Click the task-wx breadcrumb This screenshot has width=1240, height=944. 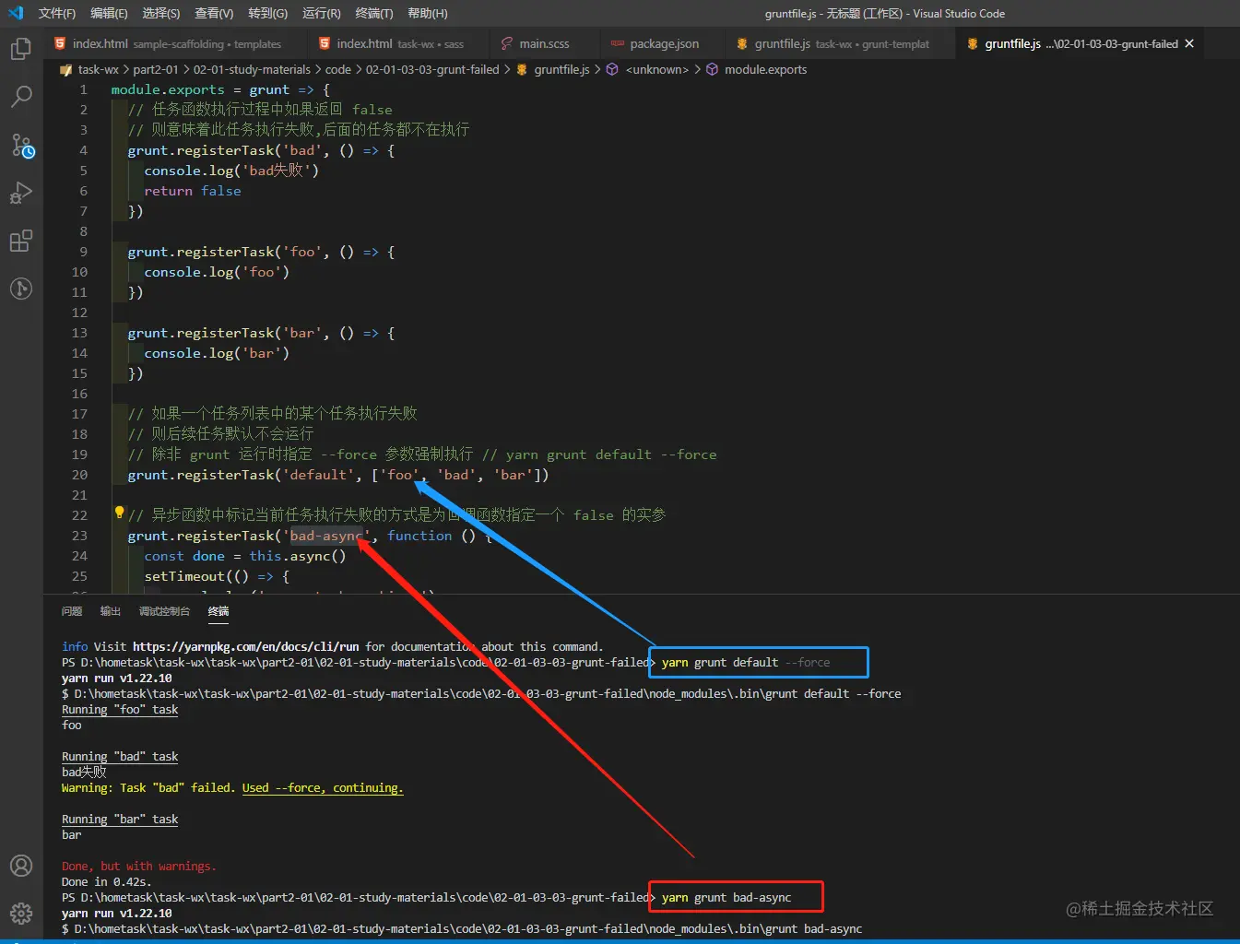(x=98, y=69)
